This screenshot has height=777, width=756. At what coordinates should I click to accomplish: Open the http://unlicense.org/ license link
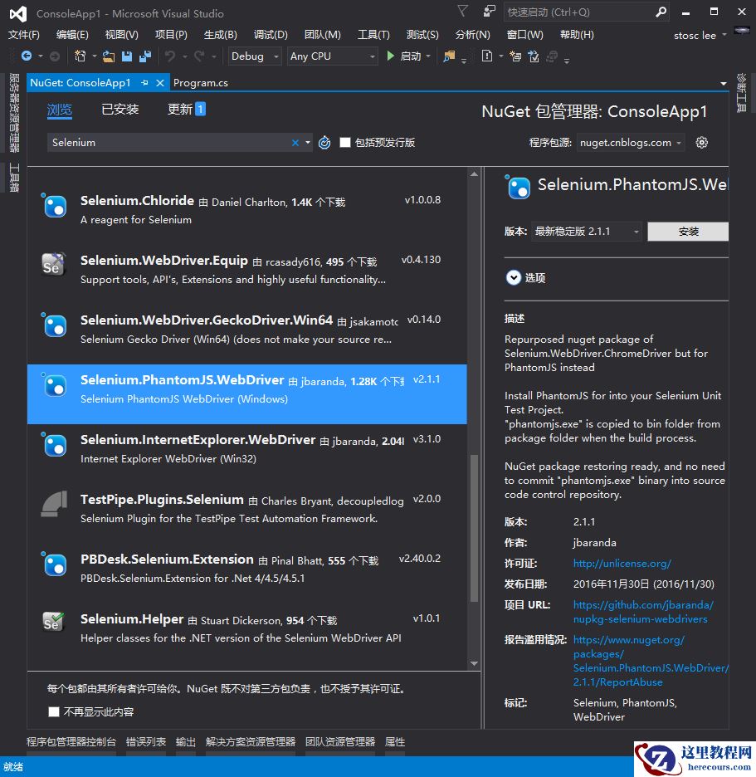coord(622,564)
